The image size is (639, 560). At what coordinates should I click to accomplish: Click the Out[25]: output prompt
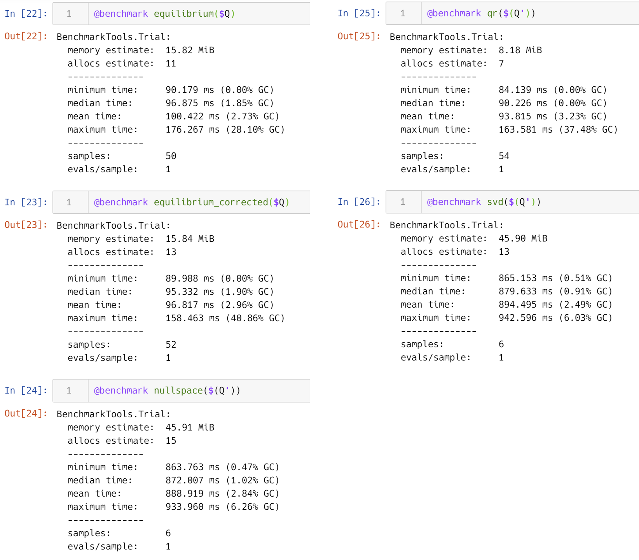pyautogui.click(x=359, y=36)
